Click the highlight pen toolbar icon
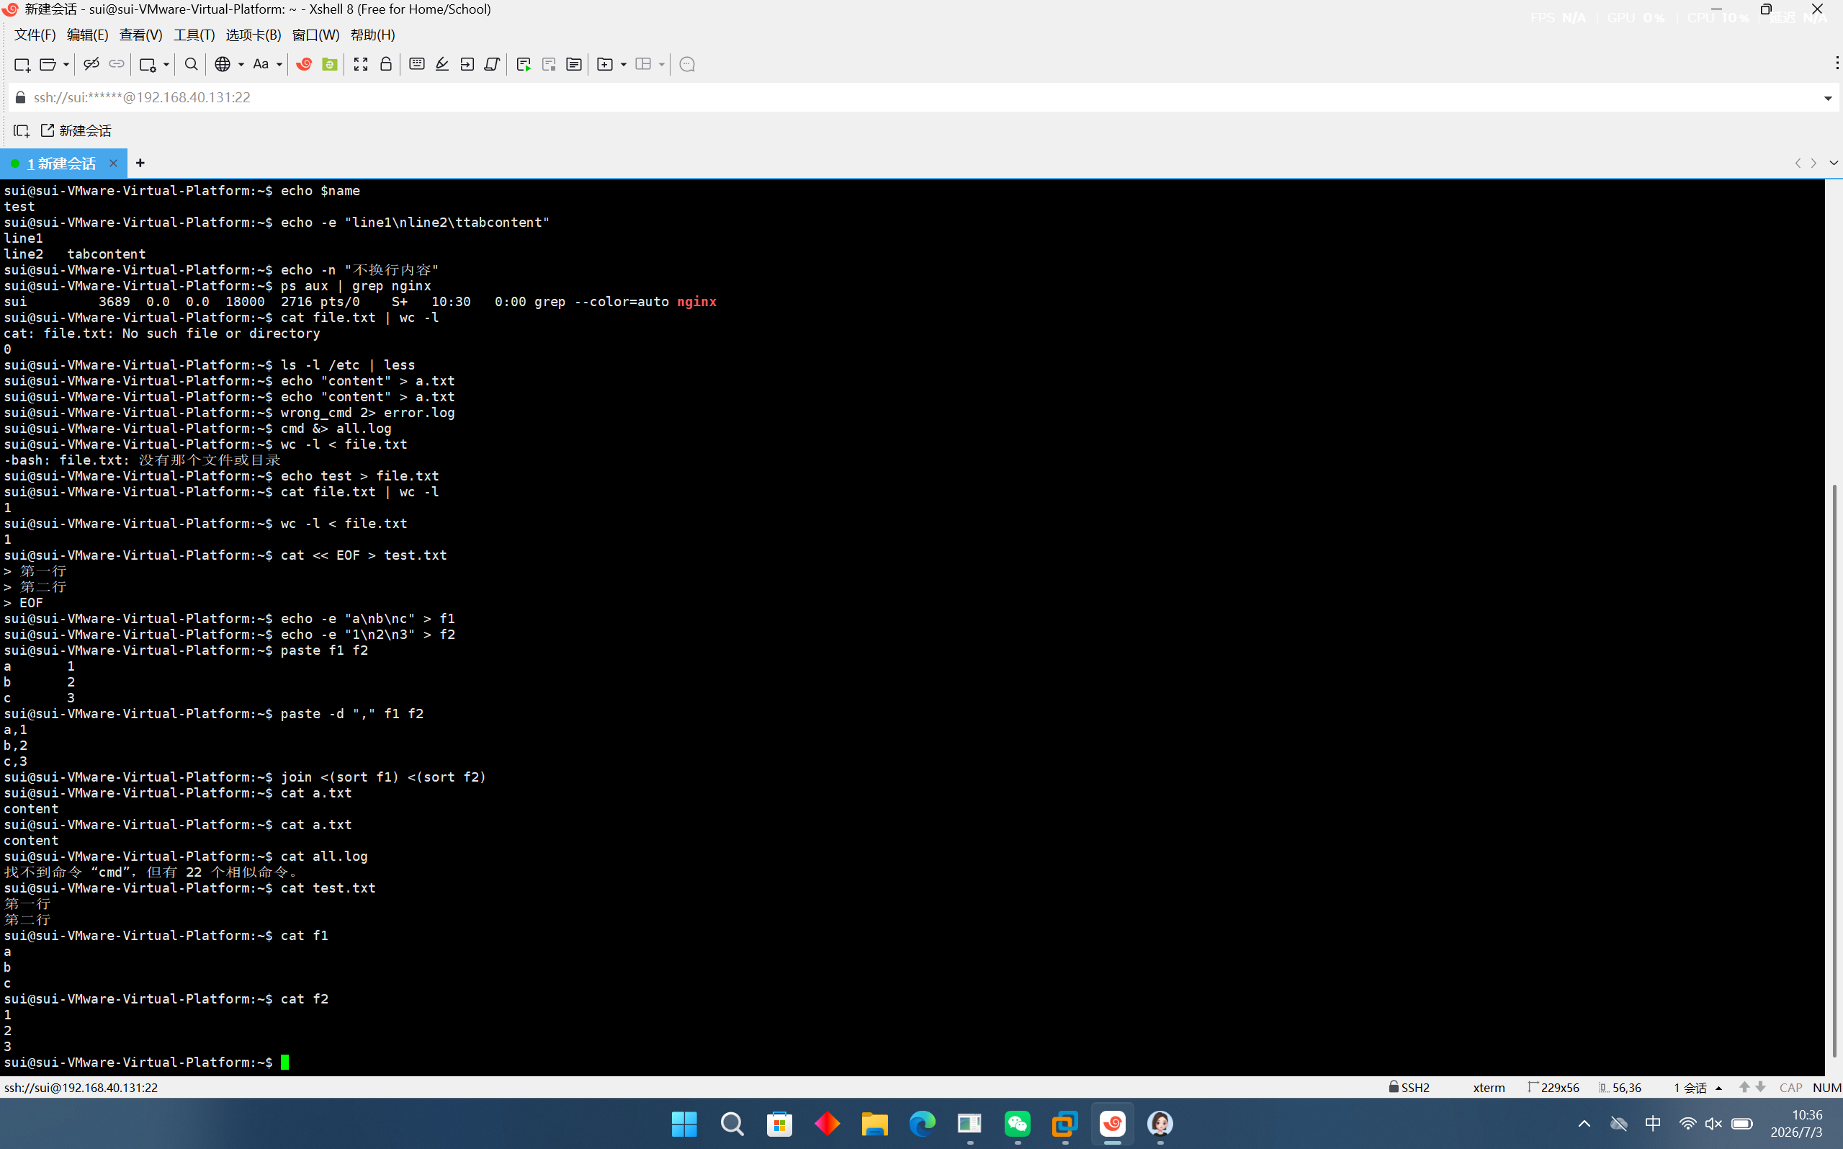Screen dimensions: 1843x1149 (x=442, y=65)
